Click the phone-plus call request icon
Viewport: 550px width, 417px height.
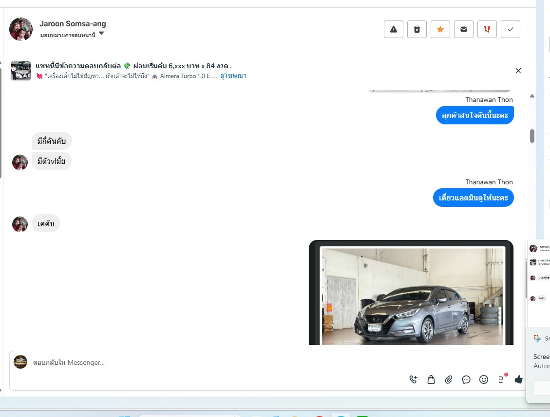point(414,379)
